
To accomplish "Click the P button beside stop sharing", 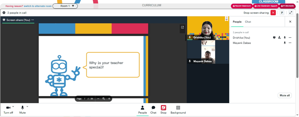I will pyautogui.click(x=282, y=13).
